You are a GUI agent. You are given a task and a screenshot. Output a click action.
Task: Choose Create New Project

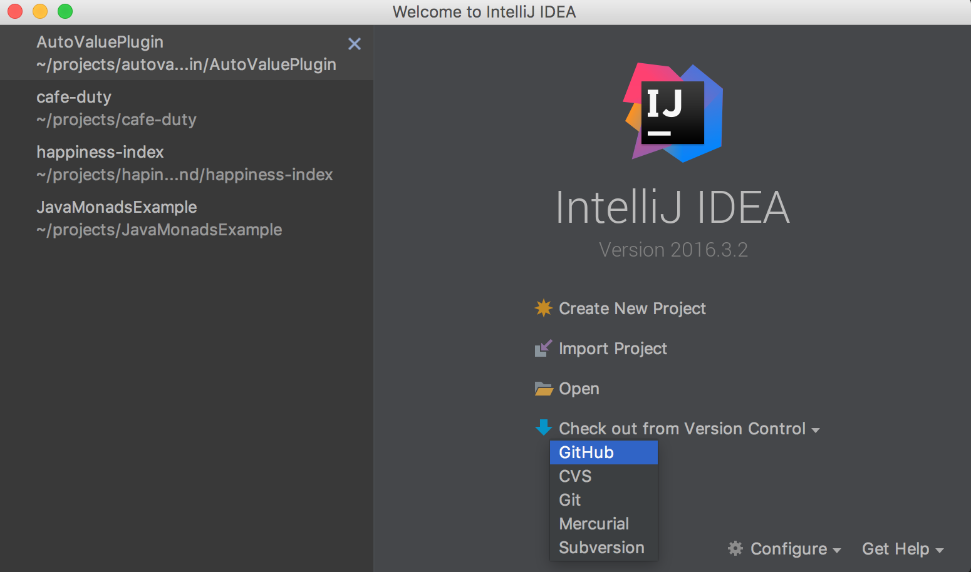click(632, 309)
